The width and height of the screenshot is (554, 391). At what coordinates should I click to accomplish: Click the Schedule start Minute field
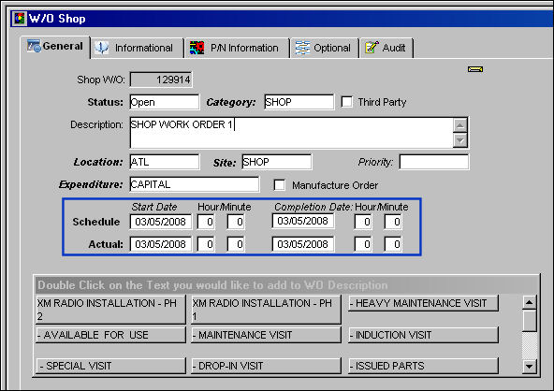(236, 222)
